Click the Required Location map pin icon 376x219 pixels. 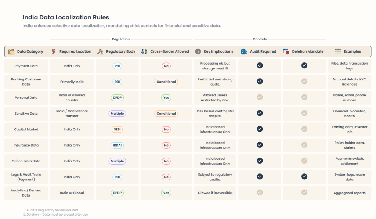click(x=54, y=51)
